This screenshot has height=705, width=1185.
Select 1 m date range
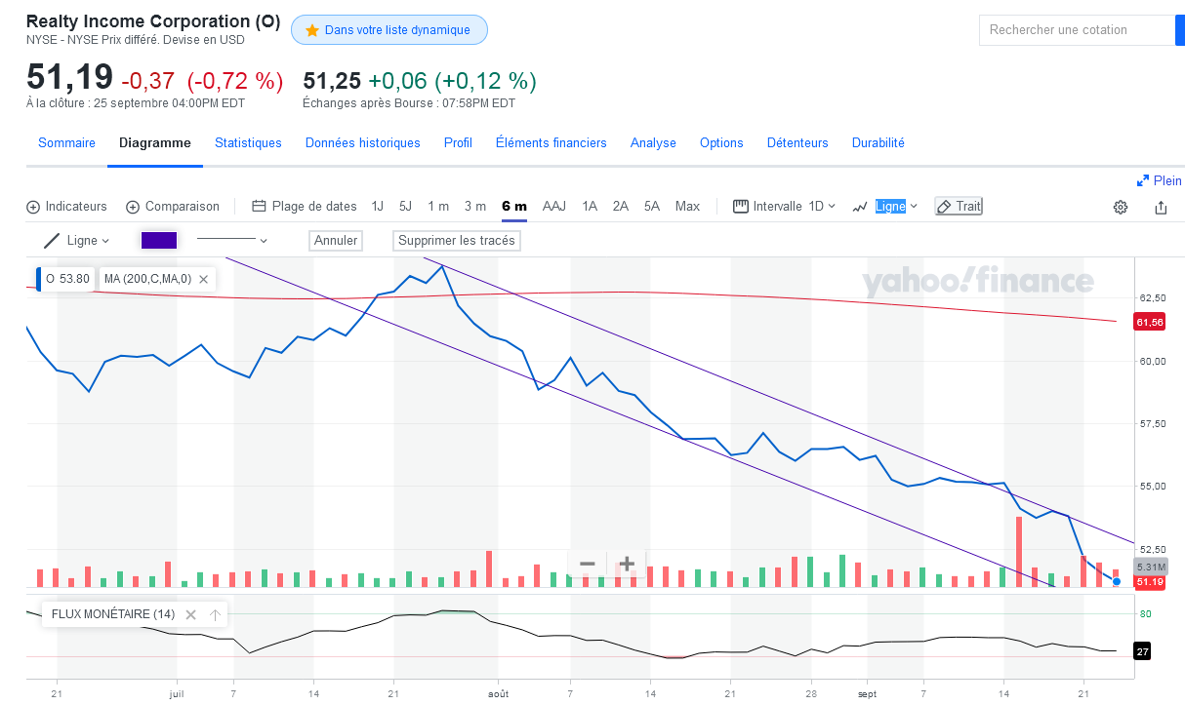438,207
